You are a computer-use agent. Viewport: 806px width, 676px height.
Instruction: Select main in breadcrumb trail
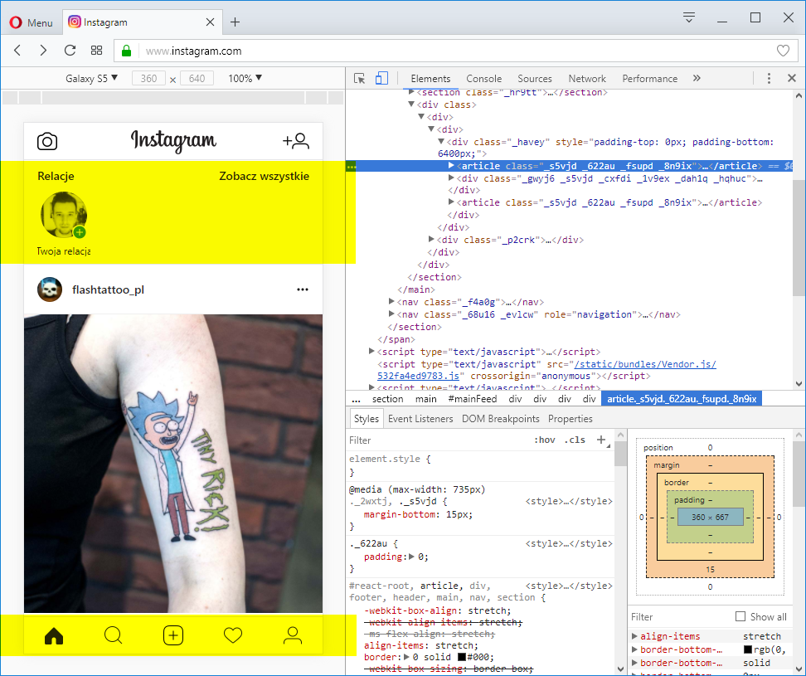click(425, 399)
